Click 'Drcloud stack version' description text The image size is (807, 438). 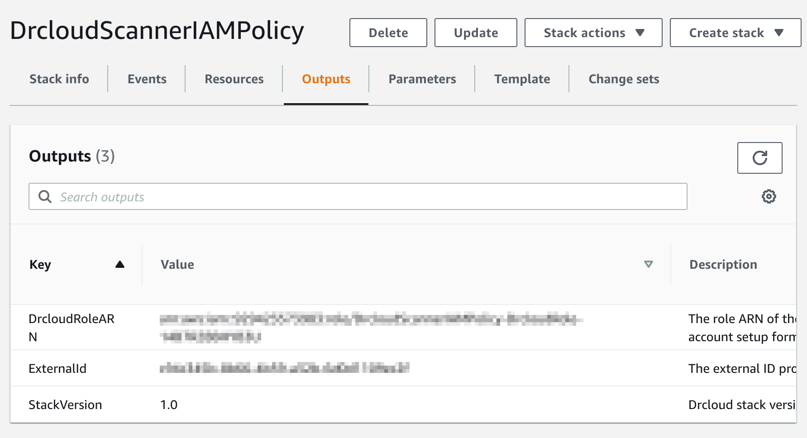click(742, 405)
